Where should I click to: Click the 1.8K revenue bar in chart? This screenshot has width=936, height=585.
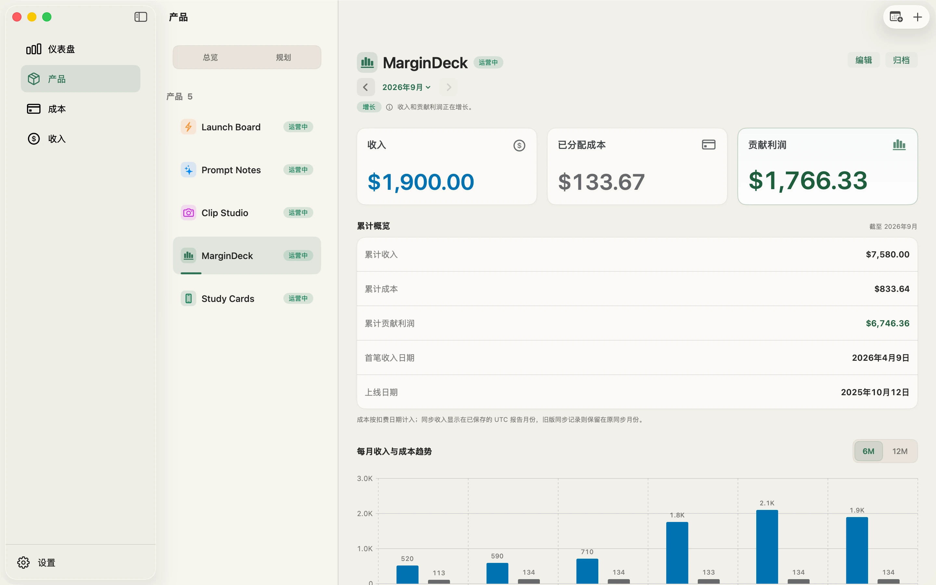(677, 552)
